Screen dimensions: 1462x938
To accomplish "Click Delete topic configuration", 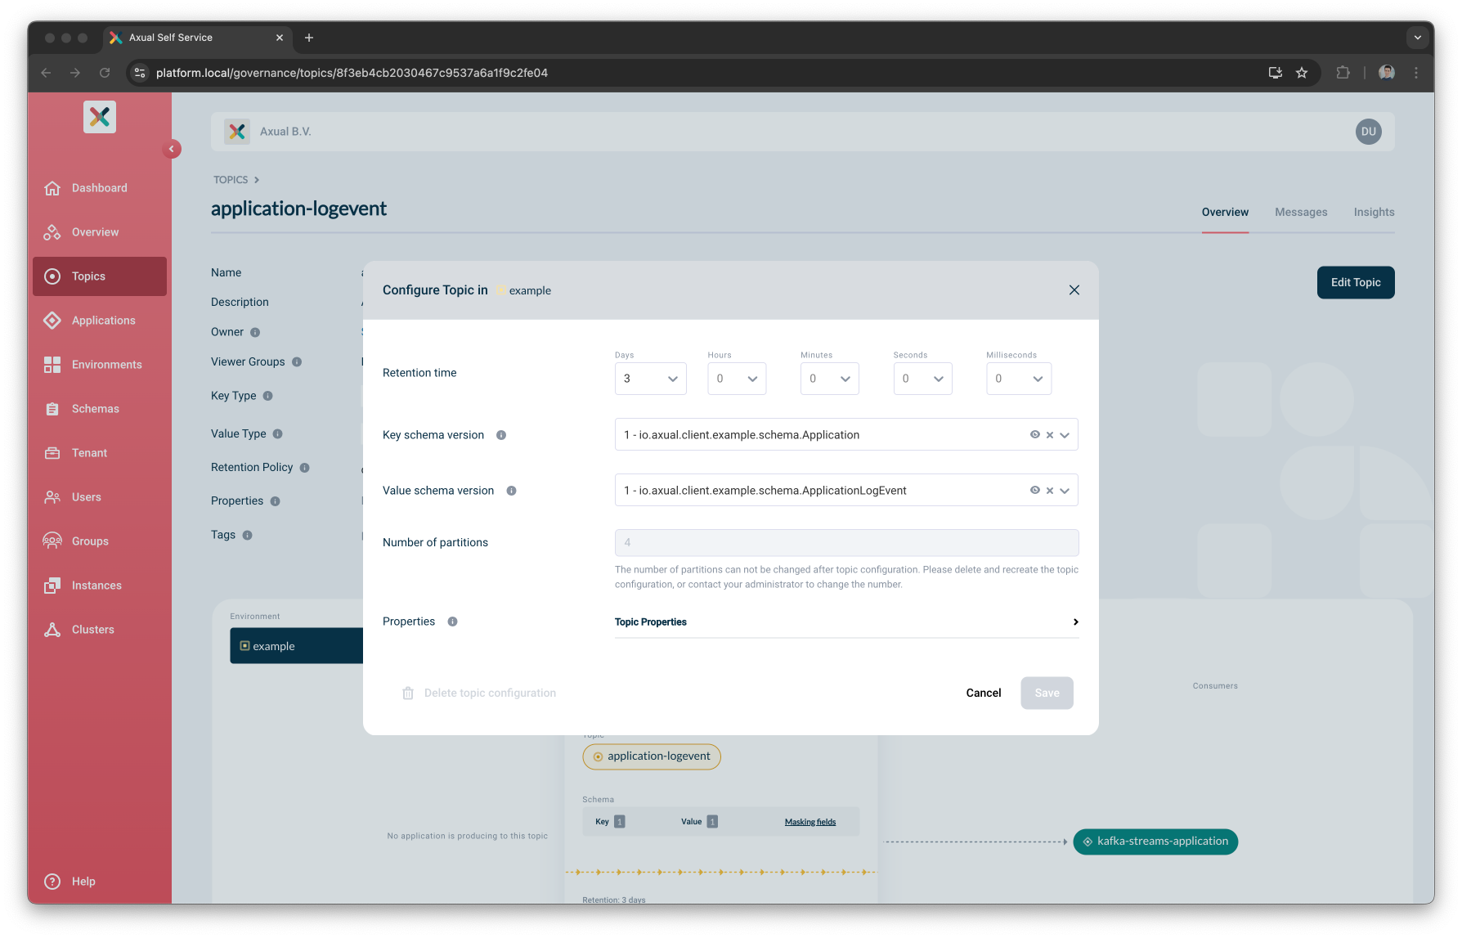I will pyautogui.click(x=479, y=693).
